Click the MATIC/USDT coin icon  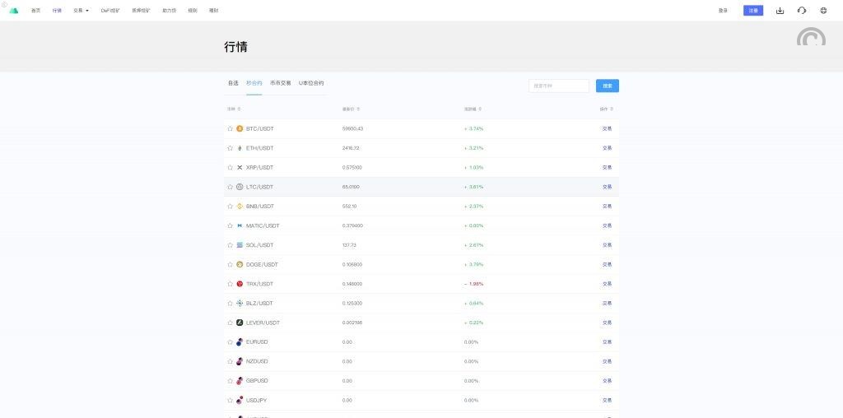240,225
